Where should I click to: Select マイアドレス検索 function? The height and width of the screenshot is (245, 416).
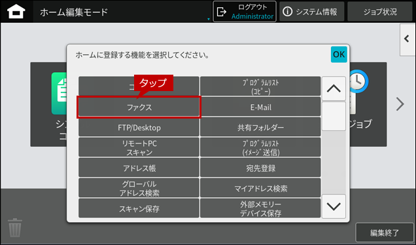click(260, 188)
